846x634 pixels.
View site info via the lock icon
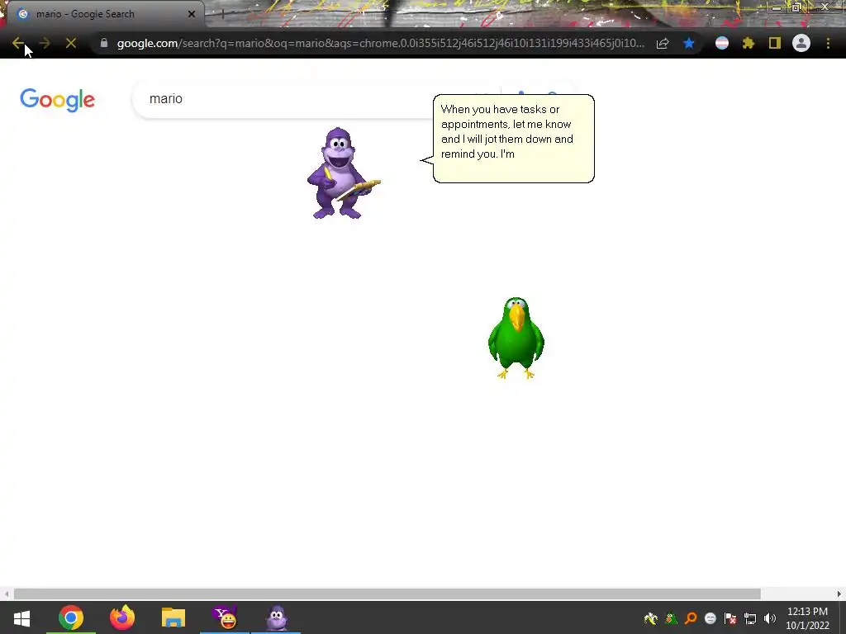pyautogui.click(x=104, y=43)
